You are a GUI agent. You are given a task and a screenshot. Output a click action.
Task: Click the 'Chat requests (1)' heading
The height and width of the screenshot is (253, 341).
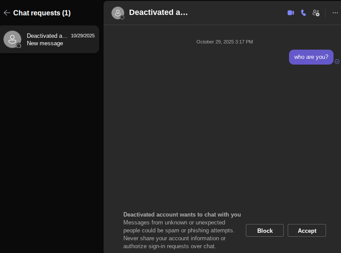point(42,13)
